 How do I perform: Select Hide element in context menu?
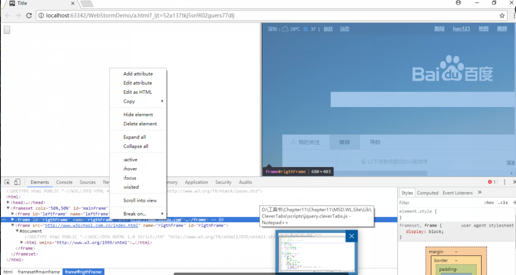click(x=138, y=114)
